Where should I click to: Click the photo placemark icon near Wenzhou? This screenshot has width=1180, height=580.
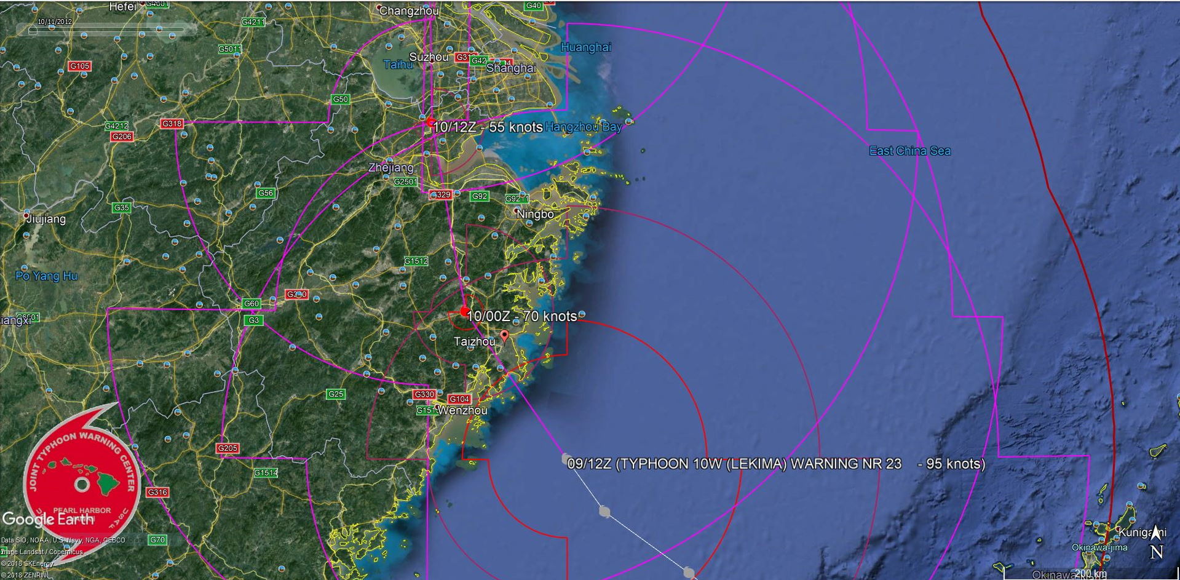[x=440, y=393]
